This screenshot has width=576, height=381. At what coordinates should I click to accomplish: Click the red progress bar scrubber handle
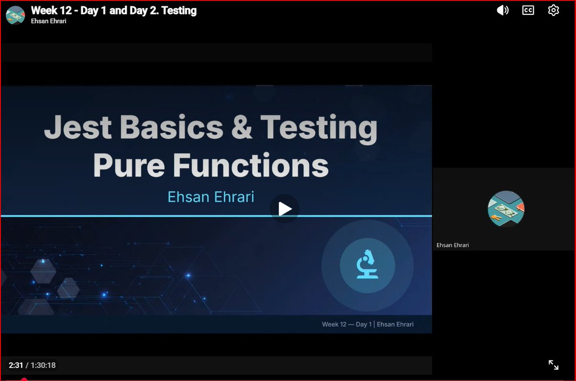click(x=24, y=380)
